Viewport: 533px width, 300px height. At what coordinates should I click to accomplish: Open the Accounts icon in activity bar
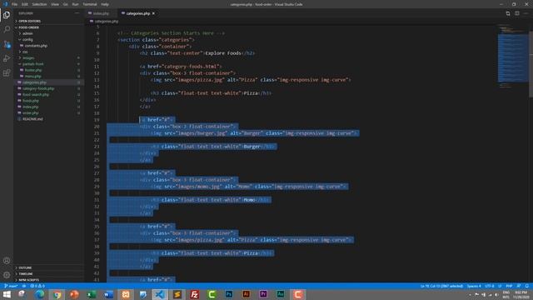click(x=7, y=261)
